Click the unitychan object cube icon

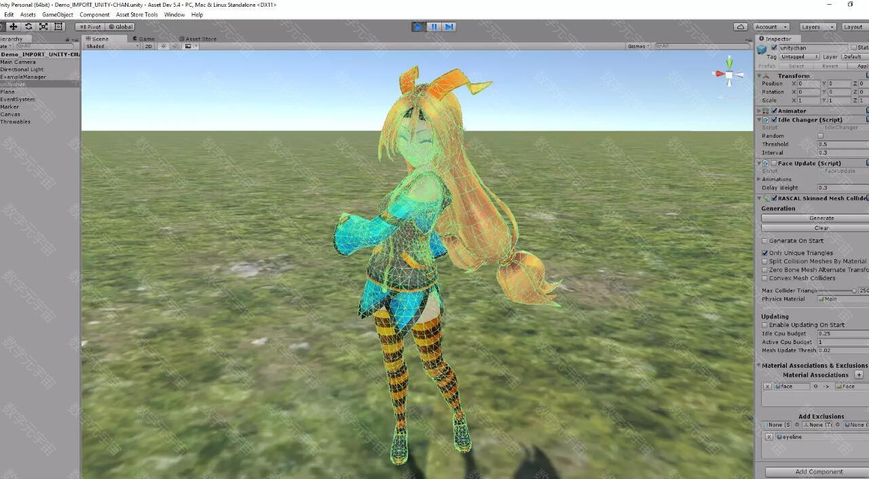tap(762, 49)
